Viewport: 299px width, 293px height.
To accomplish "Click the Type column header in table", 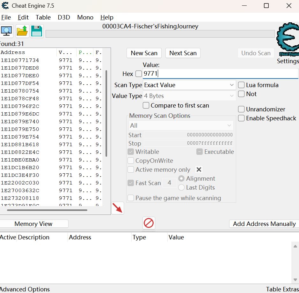I will coord(149,237).
